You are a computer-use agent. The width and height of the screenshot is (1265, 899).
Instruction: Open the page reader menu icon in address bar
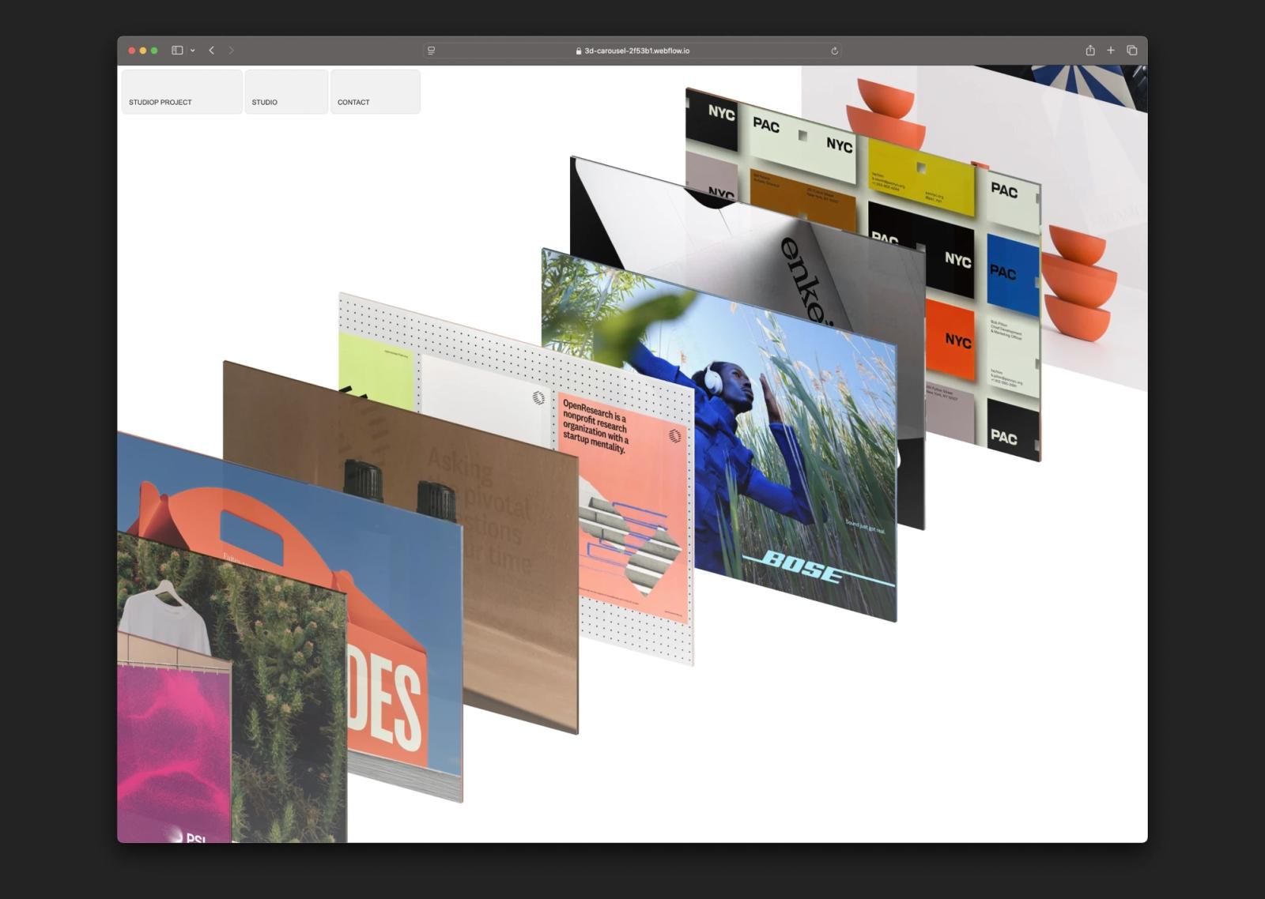pyautogui.click(x=431, y=51)
